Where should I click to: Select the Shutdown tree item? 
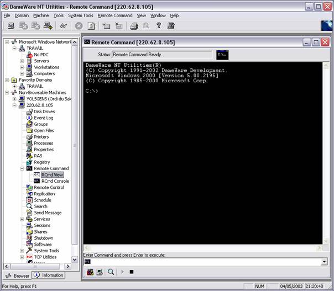pos(44,238)
